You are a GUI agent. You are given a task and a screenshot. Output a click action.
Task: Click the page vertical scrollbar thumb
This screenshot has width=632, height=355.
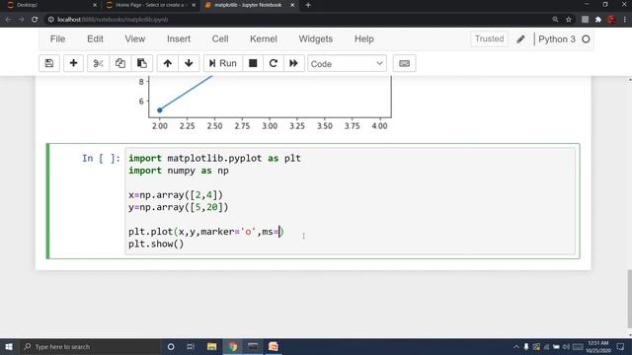point(629,299)
